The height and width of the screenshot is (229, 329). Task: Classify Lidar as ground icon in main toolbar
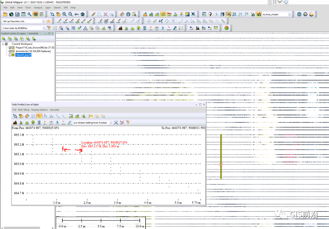coord(120,28)
